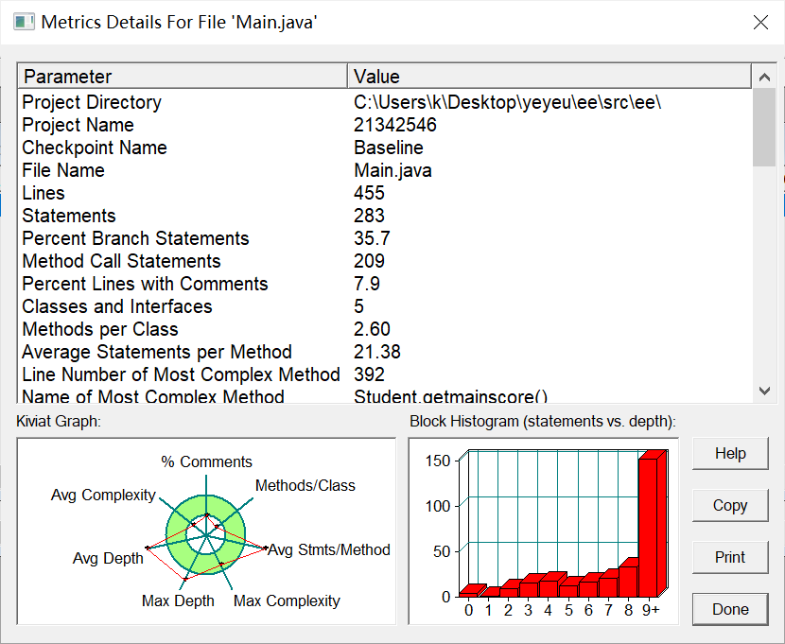Image resolution: width=785 pixels, height=644 pixels.
Task: Click Done to dismiss dialog
Action: pos(730,609)
